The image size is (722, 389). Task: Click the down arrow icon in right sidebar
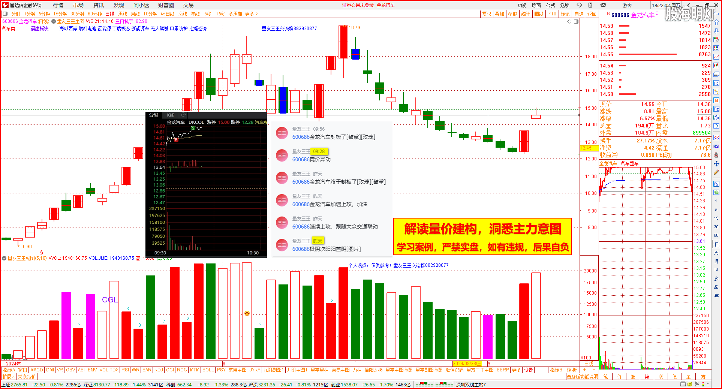click(x=716, y=31)
